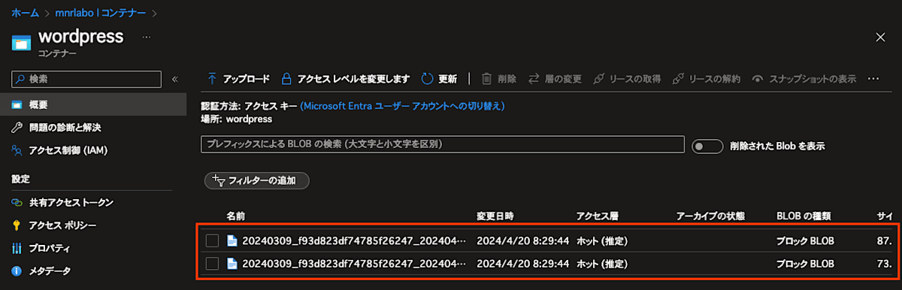Open the blob file in the 73. row
902x290 pixels.
pos(354,264)
